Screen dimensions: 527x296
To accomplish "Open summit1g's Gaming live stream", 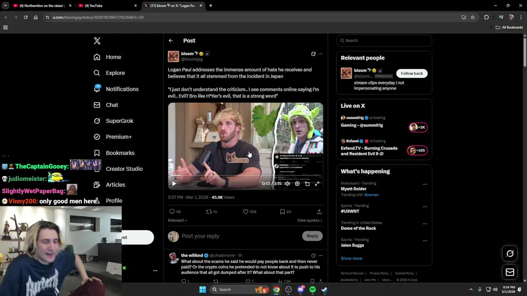I will (x=384, y=122).
